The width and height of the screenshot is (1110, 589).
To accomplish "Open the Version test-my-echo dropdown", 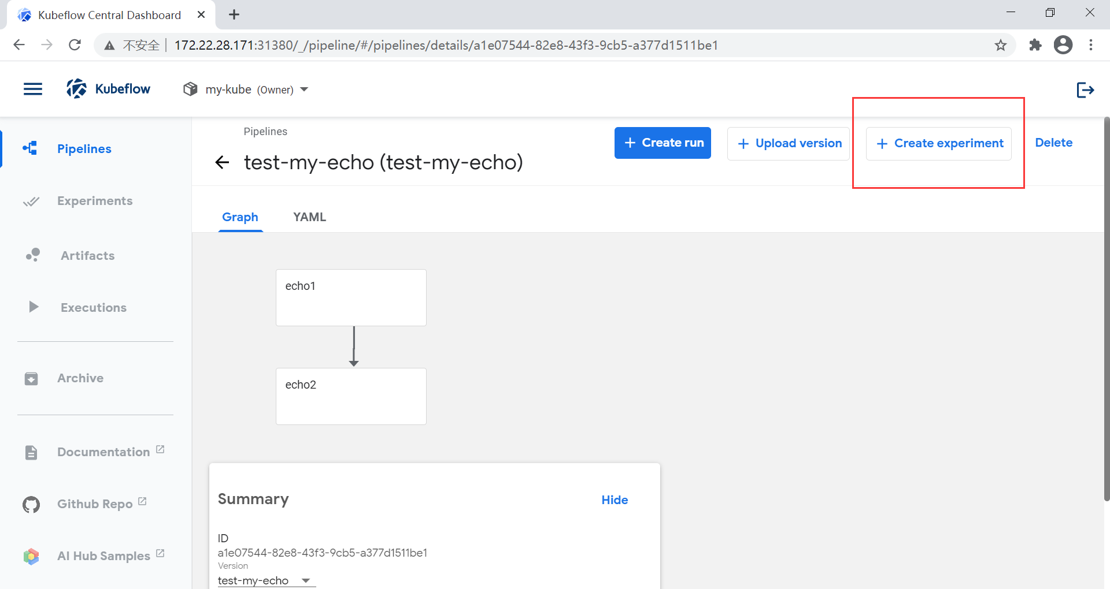I will pos(267,580).
